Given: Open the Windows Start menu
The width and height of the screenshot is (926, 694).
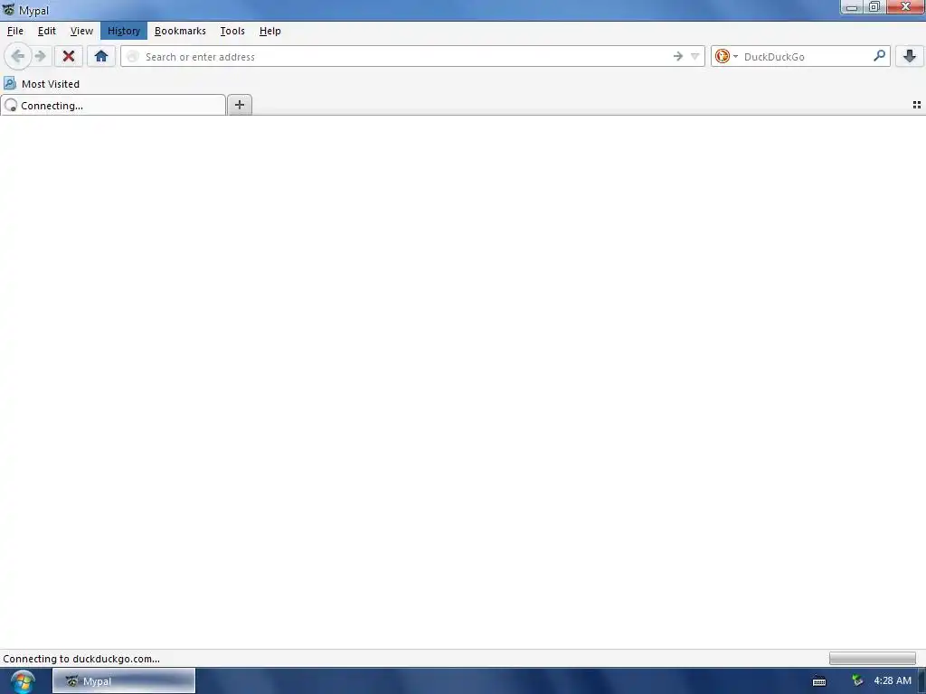Looking at the screenshot, I should click(23, 681).
